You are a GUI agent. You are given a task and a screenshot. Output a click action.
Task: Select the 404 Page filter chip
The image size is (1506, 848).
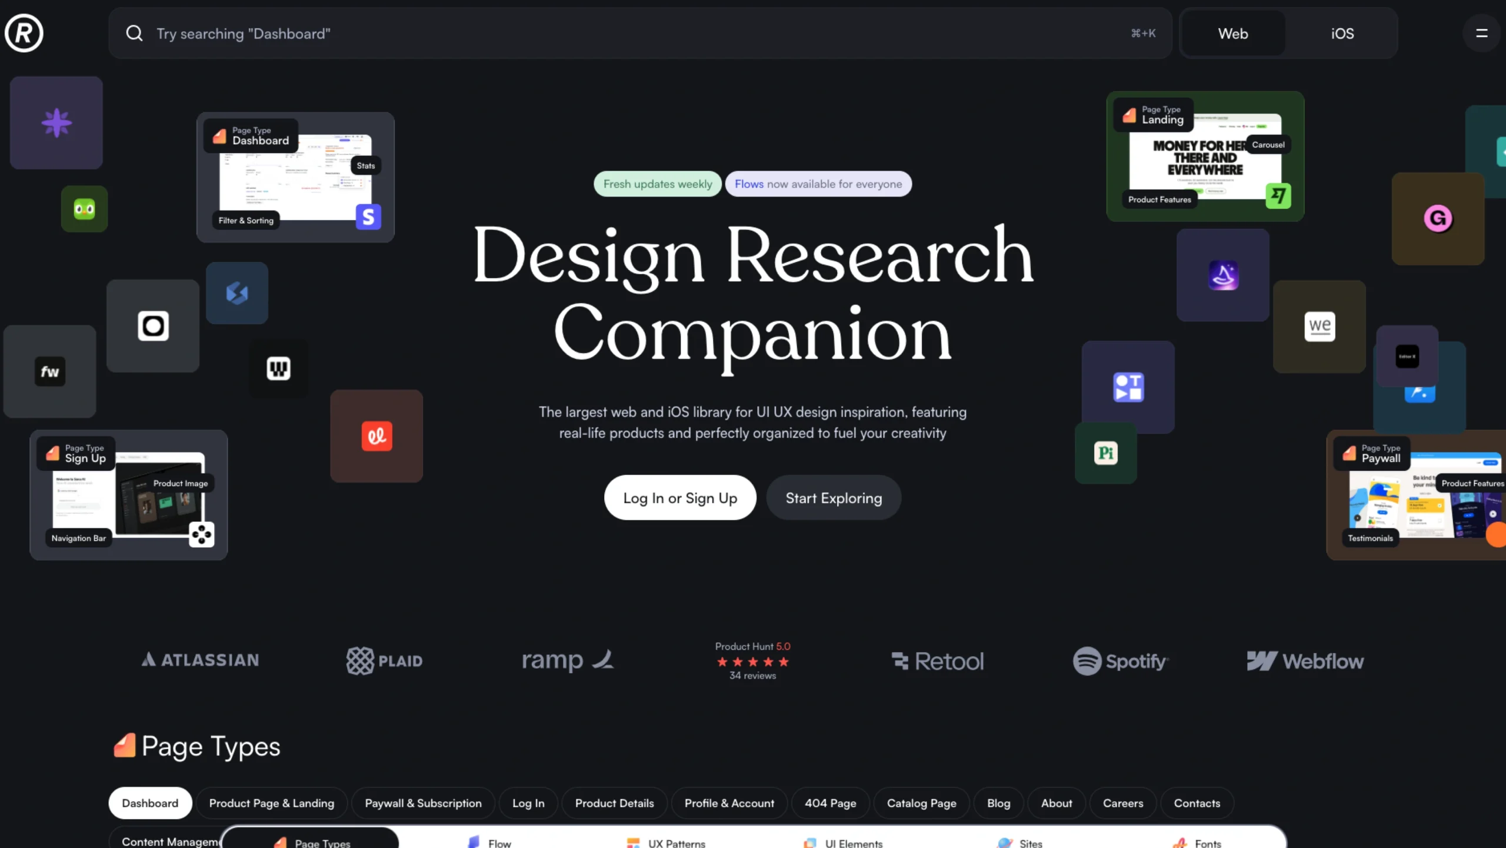click(830, 803)
